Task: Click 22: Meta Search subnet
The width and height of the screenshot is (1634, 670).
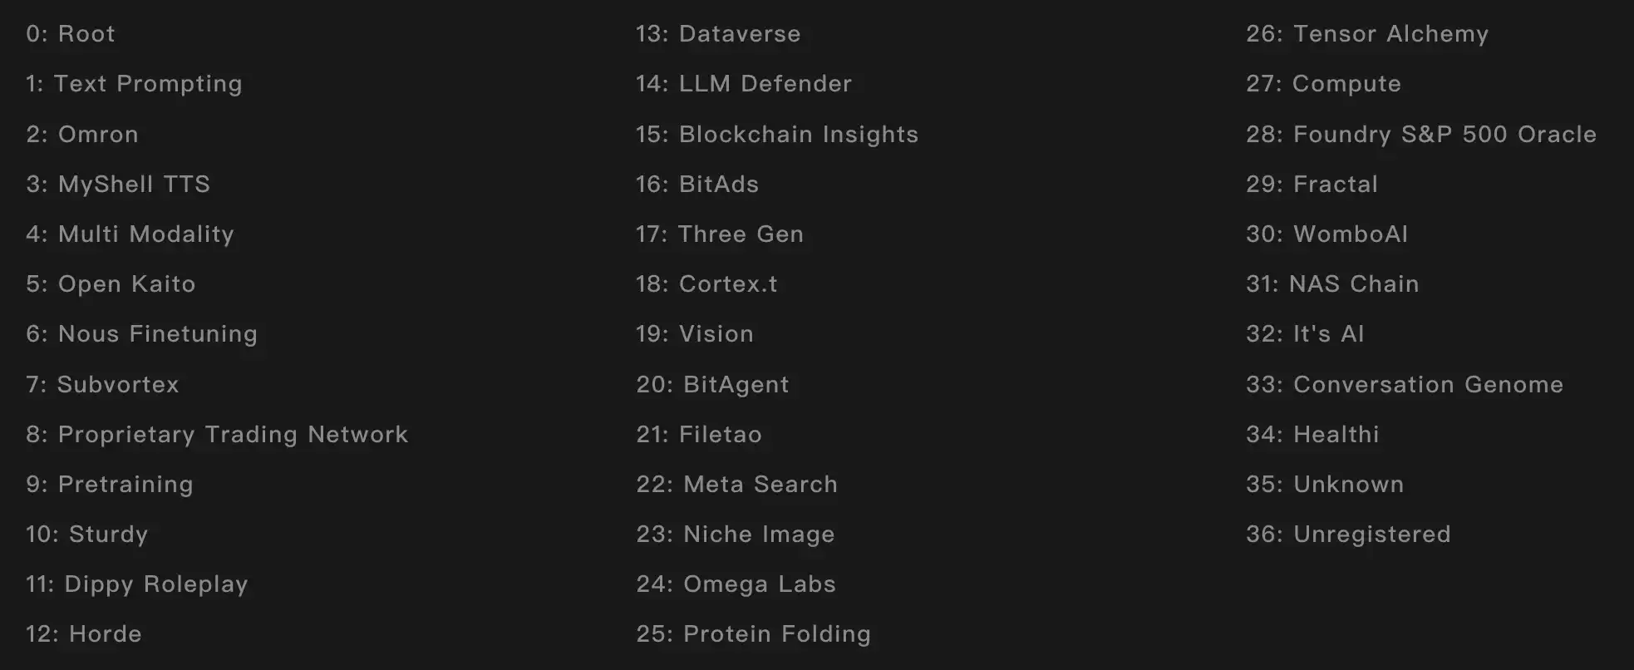Action: pyautogui.click(x=736, y=485)
